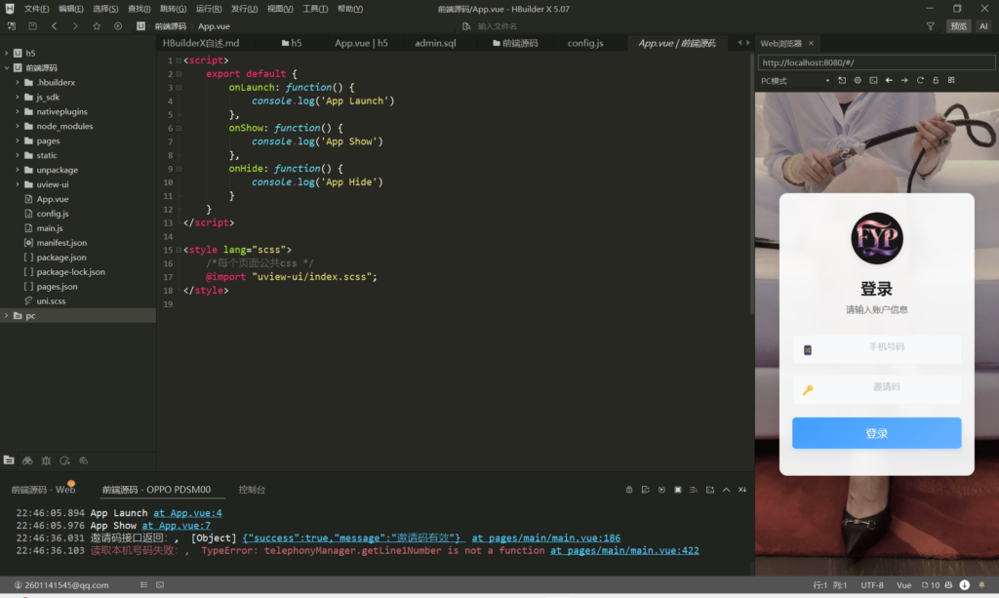Toggle fold marker on code line 15
Screen dimensions: 999x598
coord(179,250)
